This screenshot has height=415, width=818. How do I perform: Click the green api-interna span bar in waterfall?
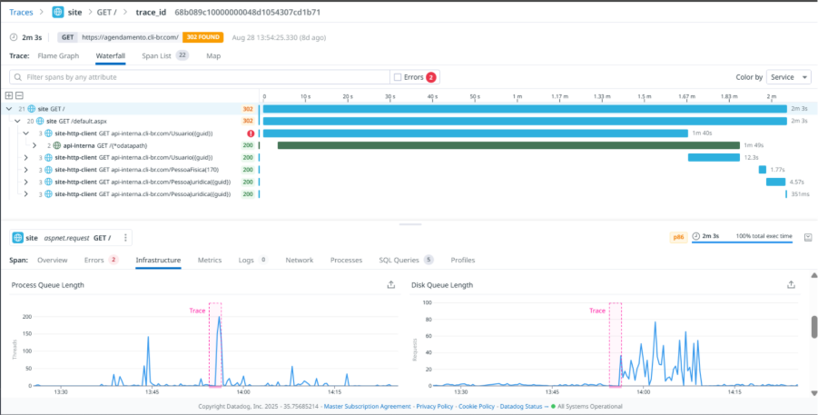508,145
